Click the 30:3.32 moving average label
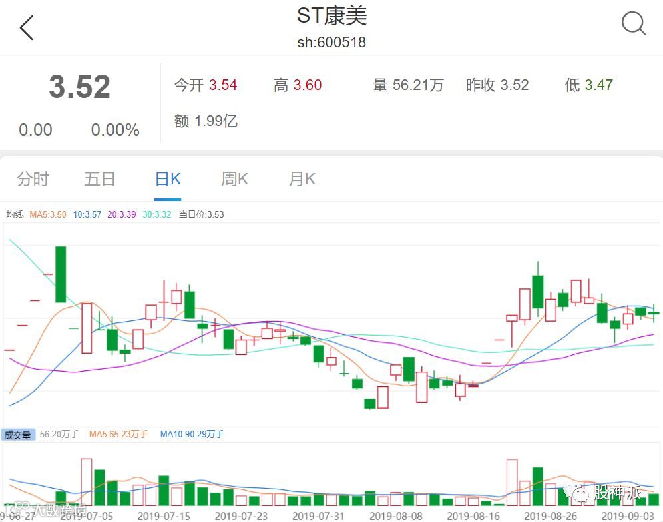The height and width of the screenshot is (522, 663). click(x=157, y=214)
